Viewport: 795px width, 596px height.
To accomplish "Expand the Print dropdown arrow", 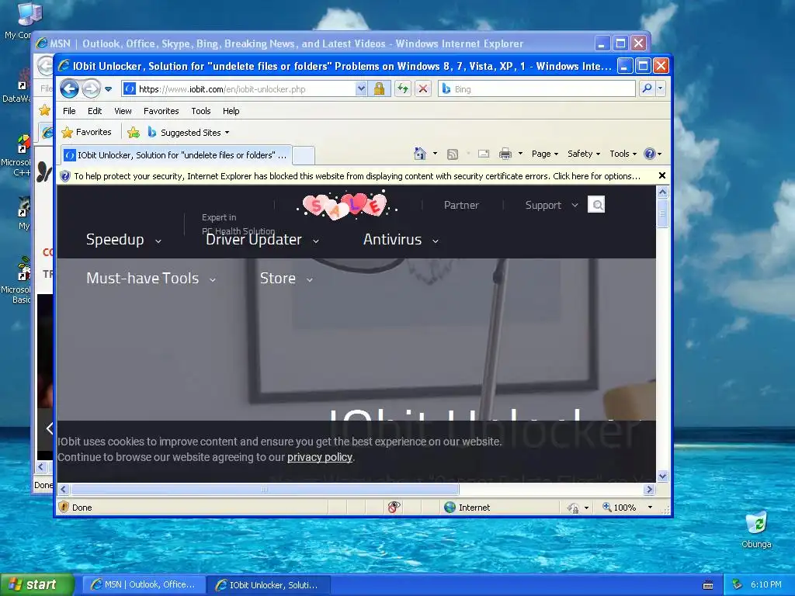I will [x=520, y=154].
